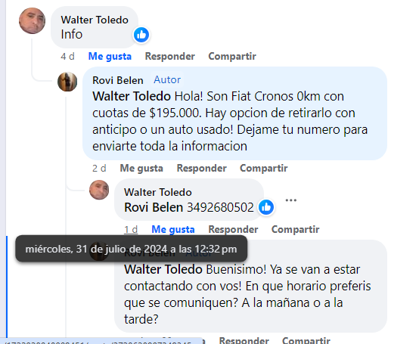Open Rovi Belen's avatar on the Fiat Cronos reply
419x344 pixels.
[67, 82]
